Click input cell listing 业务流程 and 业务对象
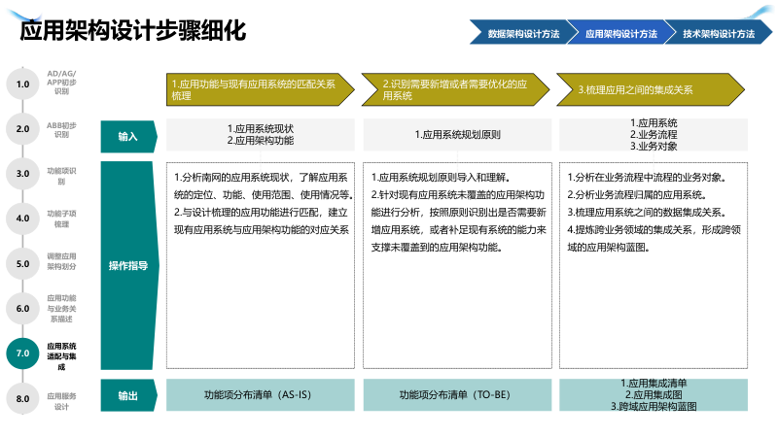 (x=654, y=134)
